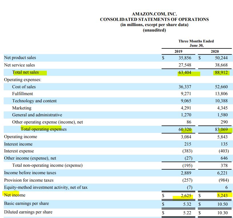The width and height of the screenshot is (233, 218).
Task: Select highlighted total net sales 88,912
Action: [221, 72]
